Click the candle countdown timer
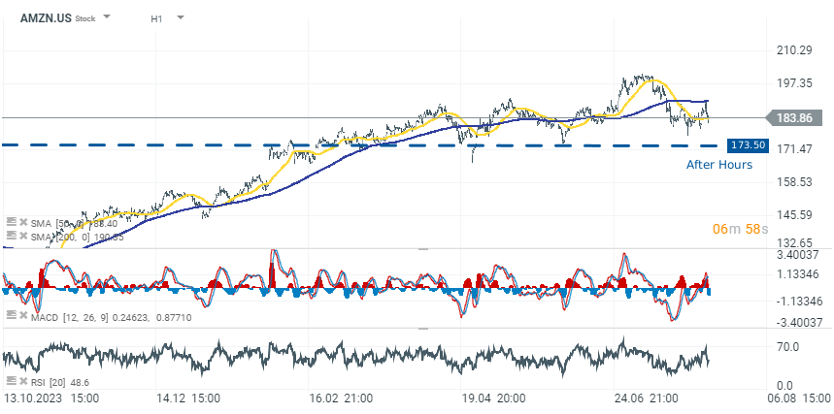Image resolution: width=834 pixels, height=414 pixels. (740, 229)
